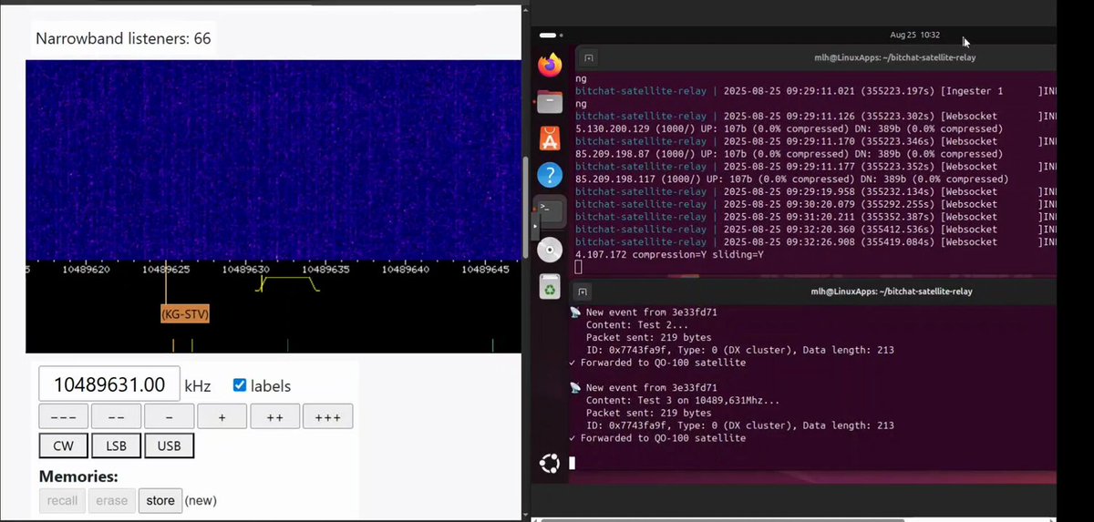Image resolution: width=1094 pixels, height=522 pixels.
Task: Click the 10489620 frequency scale label
Action: coord(88,270)
